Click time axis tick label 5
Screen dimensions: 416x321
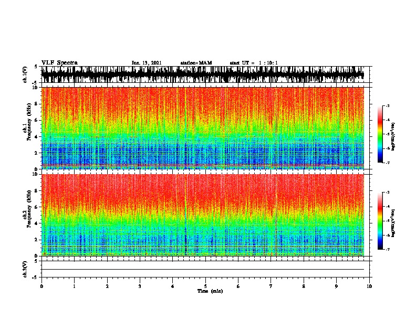205,286
